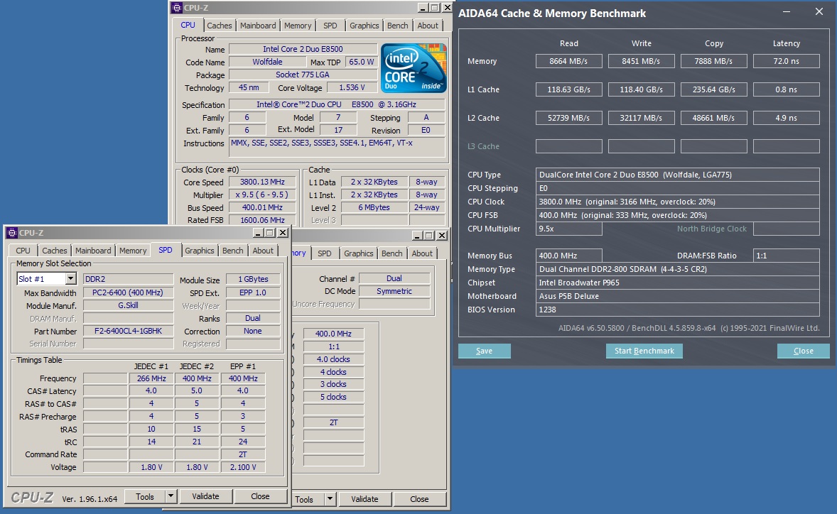Switch to the Bench tab in top CPU-Z window
This screenshot has height=514, width=837.
(x=397, y=26)
